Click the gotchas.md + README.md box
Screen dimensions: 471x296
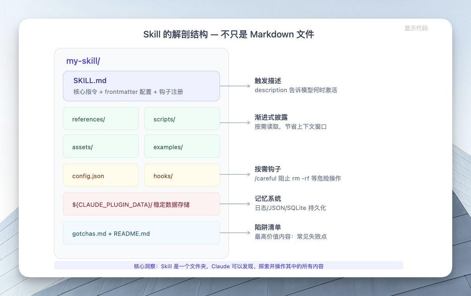coord(141,232)
